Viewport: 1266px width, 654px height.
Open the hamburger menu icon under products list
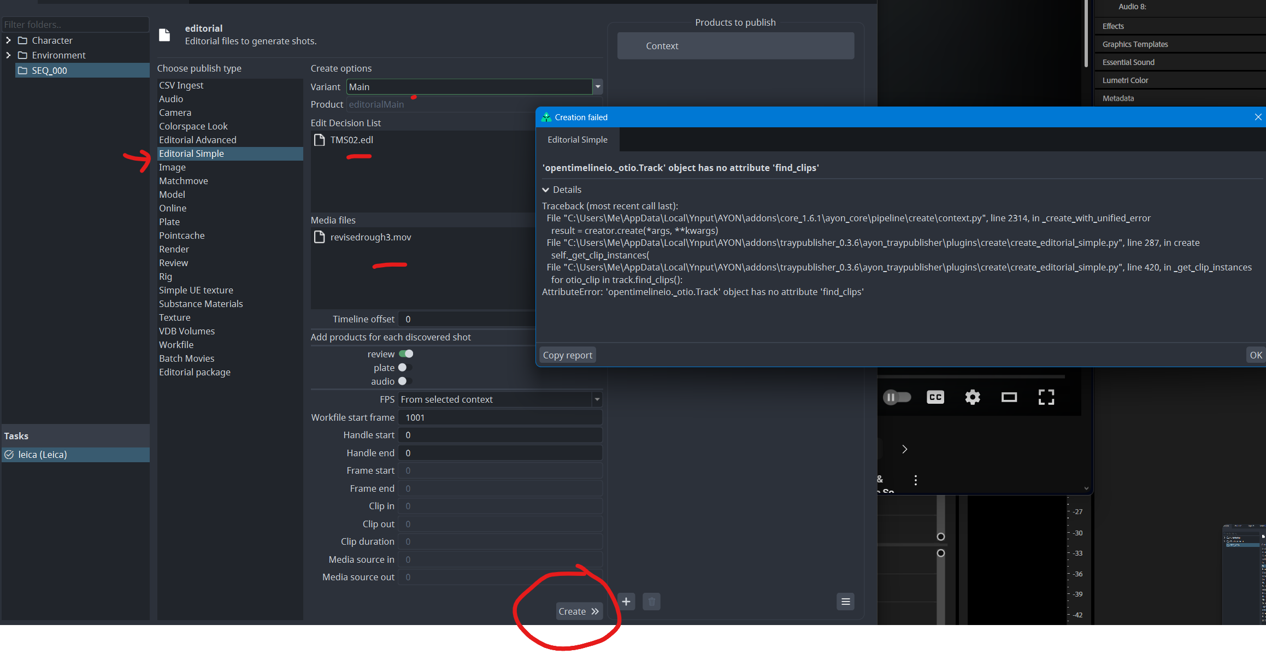(845, 602)
